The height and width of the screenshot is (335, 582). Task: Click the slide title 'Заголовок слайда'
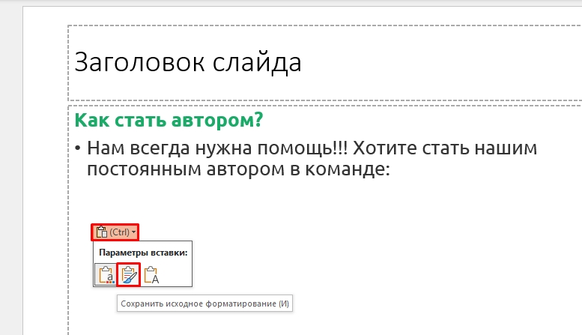pos(188,62)
